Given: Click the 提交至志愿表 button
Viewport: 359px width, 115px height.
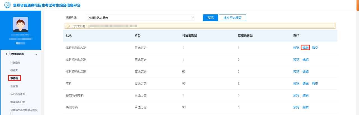Looking at the screenshot, I should point(232,18).
